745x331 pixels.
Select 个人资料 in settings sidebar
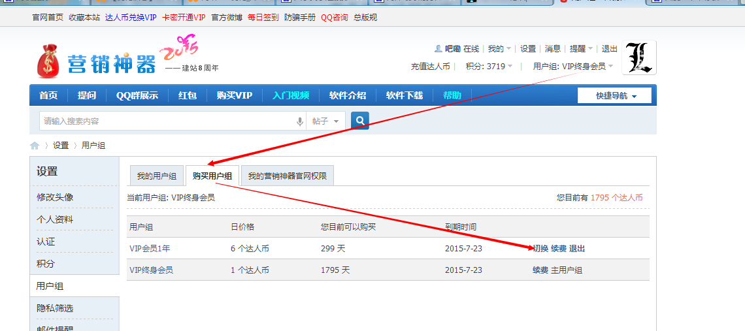(55, 219)
